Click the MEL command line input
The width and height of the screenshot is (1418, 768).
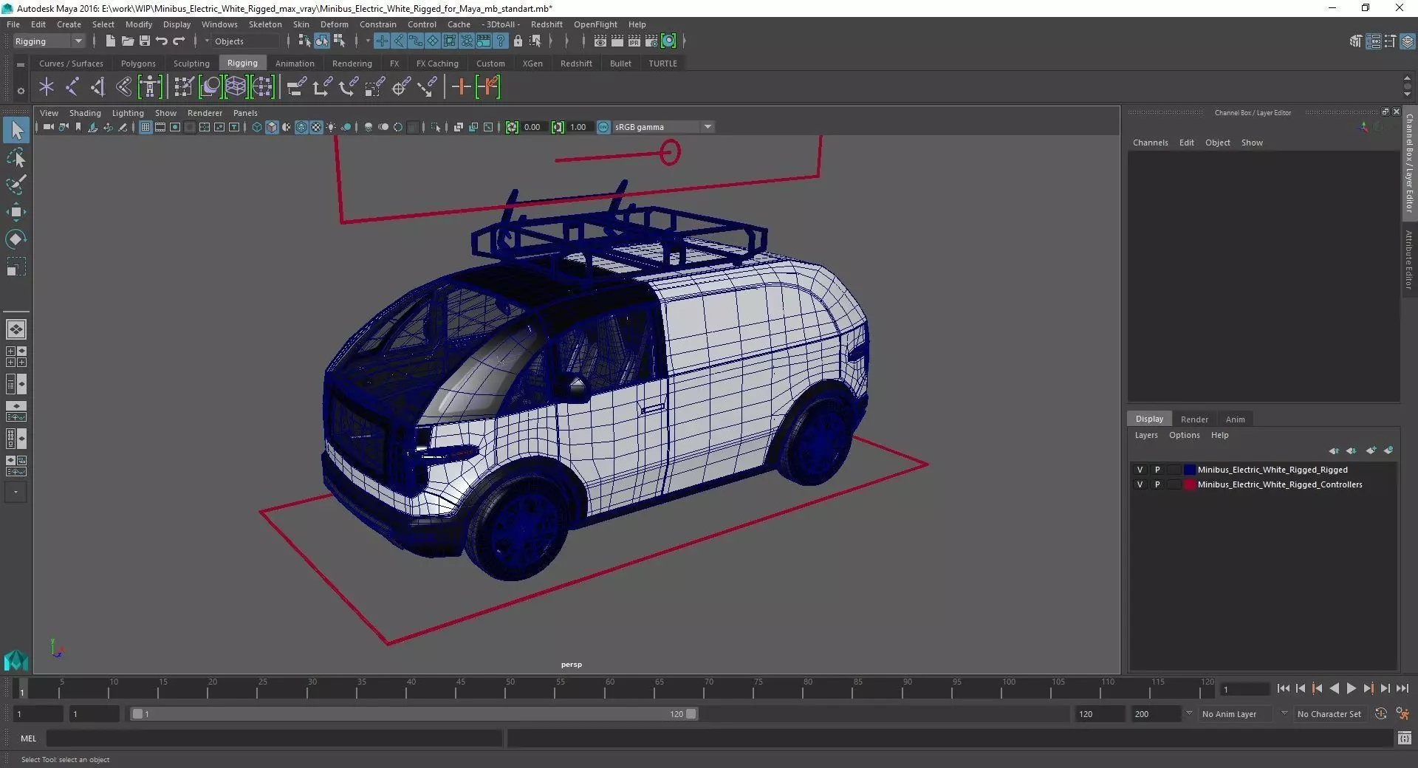[275, 738]
